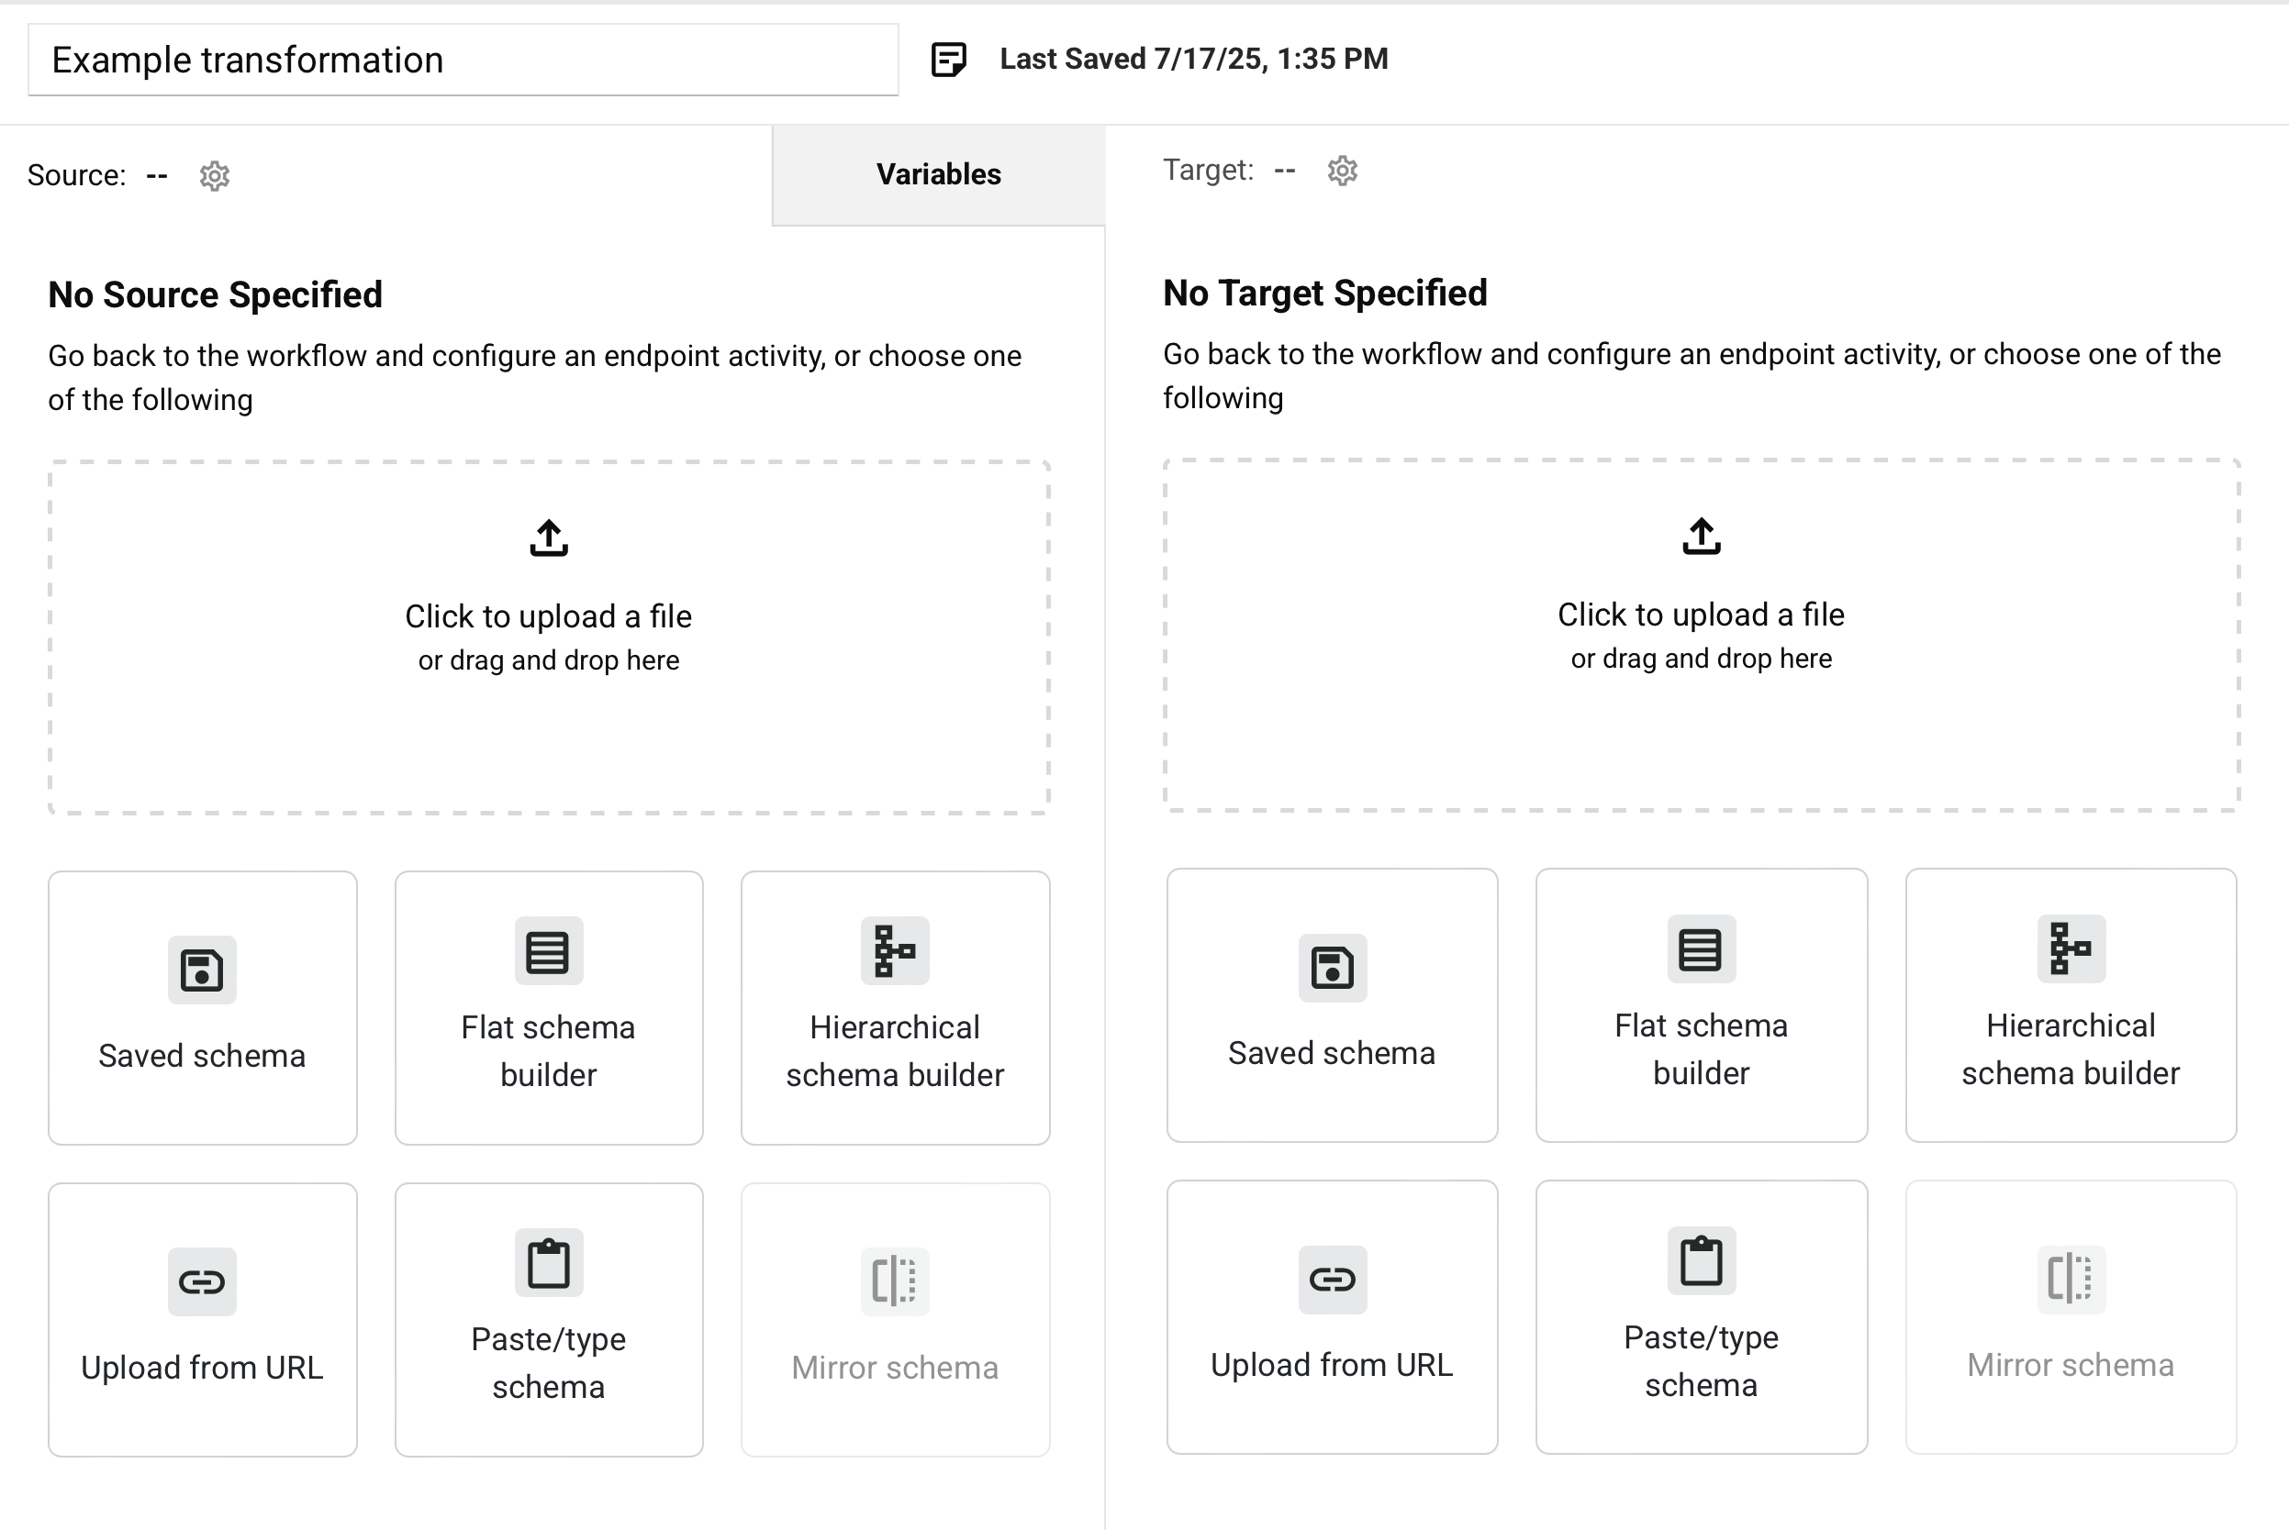
Task: Choose source Upload from URL
Action: point(202,1319)
